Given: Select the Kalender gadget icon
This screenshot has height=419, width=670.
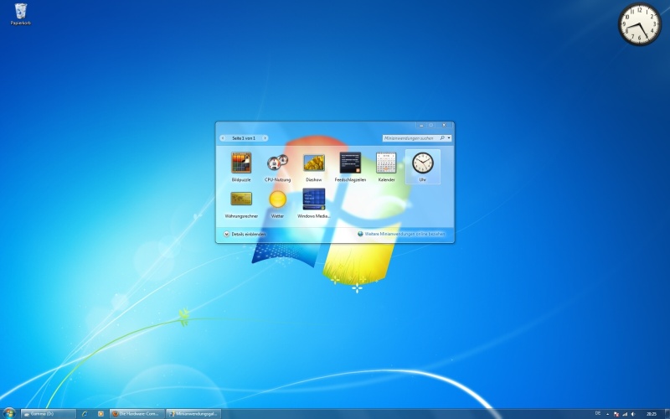Looking at the screenshot, I should (x=386, y=163).
